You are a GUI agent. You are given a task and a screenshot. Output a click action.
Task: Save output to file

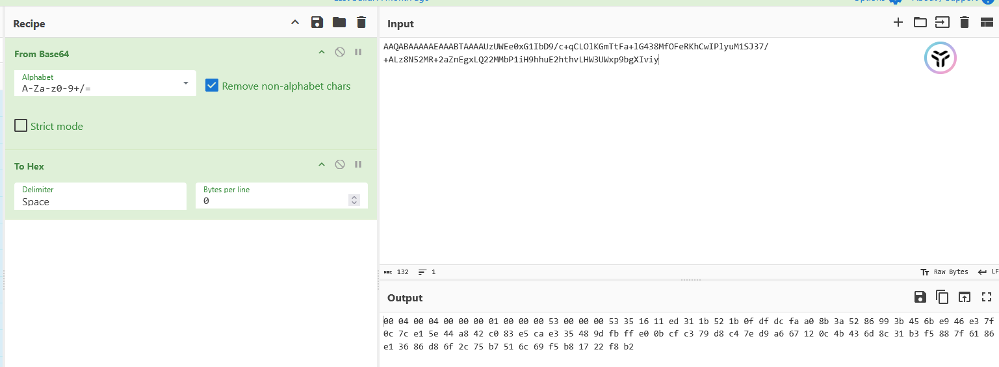pyautogui.click(x=920, y=297)
